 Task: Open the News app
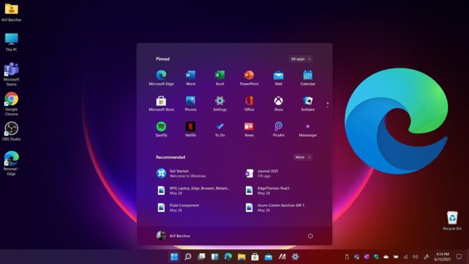click(249, 130)
